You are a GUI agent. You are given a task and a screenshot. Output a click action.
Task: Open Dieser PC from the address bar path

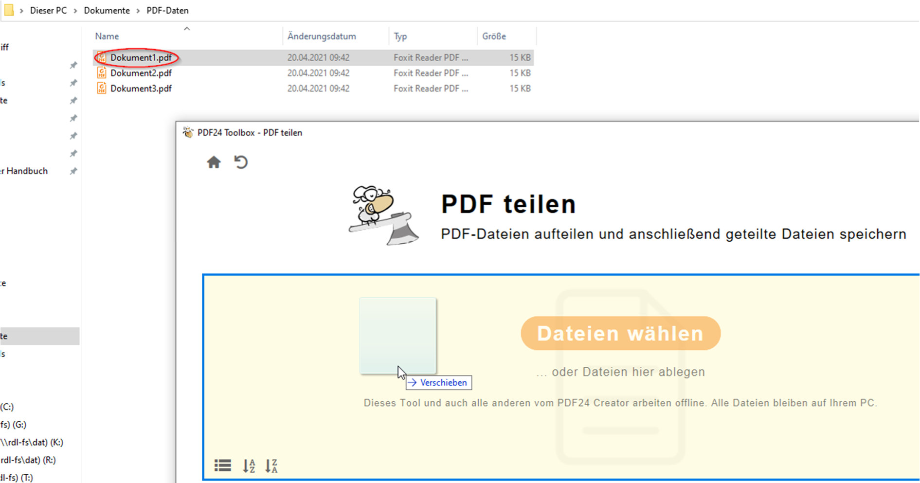click(x=48, y=10)
